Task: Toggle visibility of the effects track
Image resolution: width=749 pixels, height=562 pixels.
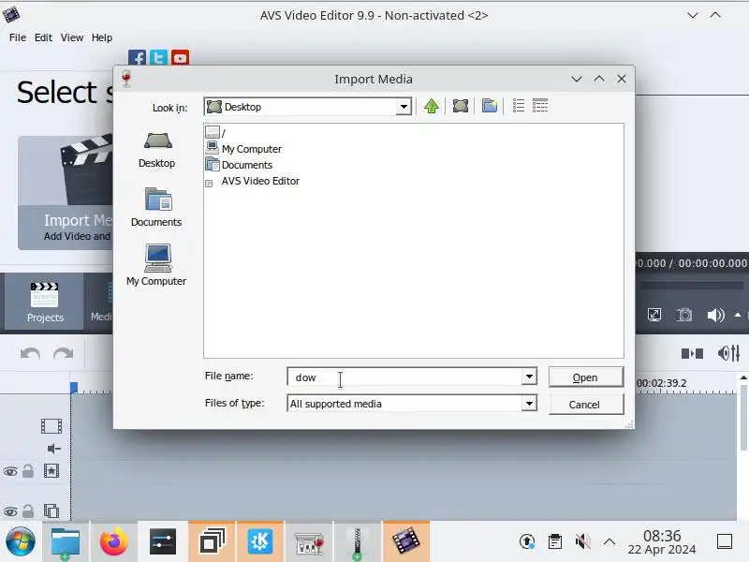Action: tap(10, 472)
